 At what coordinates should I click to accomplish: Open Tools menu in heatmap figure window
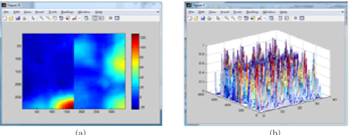click(x=53, y=12)
